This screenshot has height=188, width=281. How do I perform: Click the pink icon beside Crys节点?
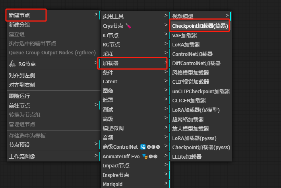click(x=128, y=26)
